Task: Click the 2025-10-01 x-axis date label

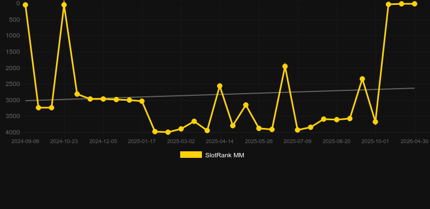Action: (x=376, y=142)
